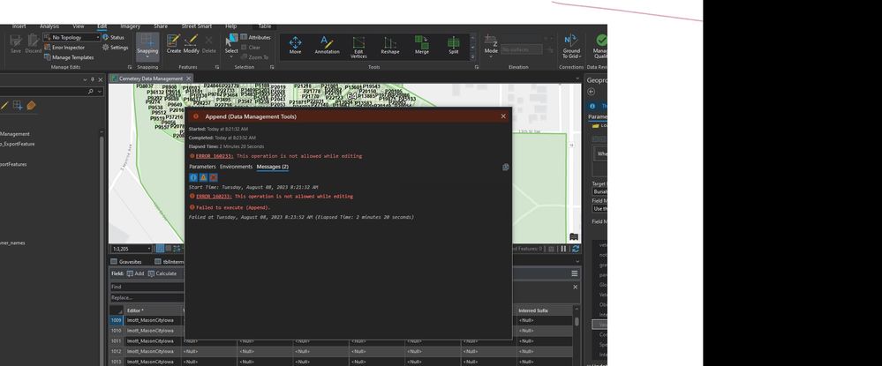Pick the Reshape tool
Image resolution: width=882 pixels, height=366 pixels.
tap(390, 46)
